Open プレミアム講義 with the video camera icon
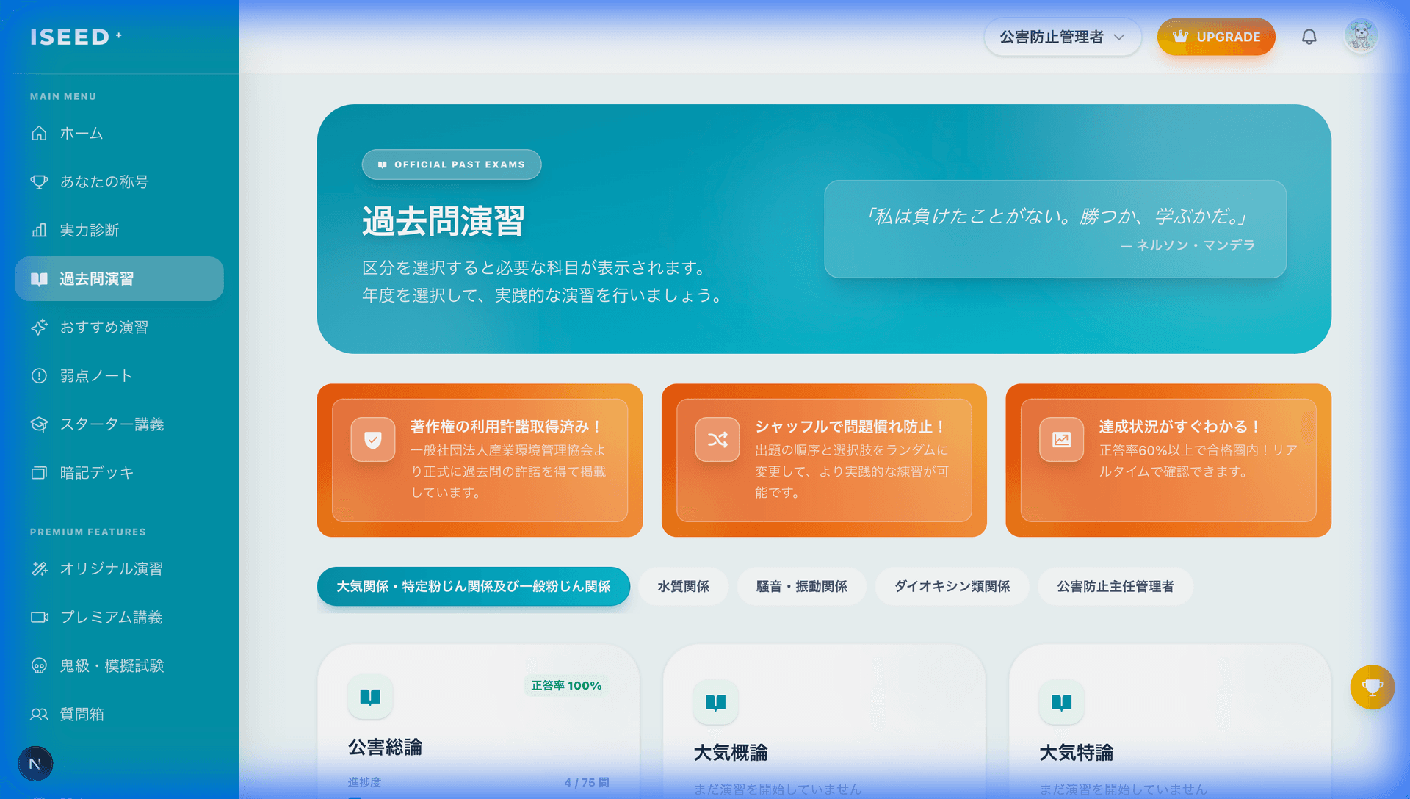The image size is (1410, 799). tap(39, 617)
